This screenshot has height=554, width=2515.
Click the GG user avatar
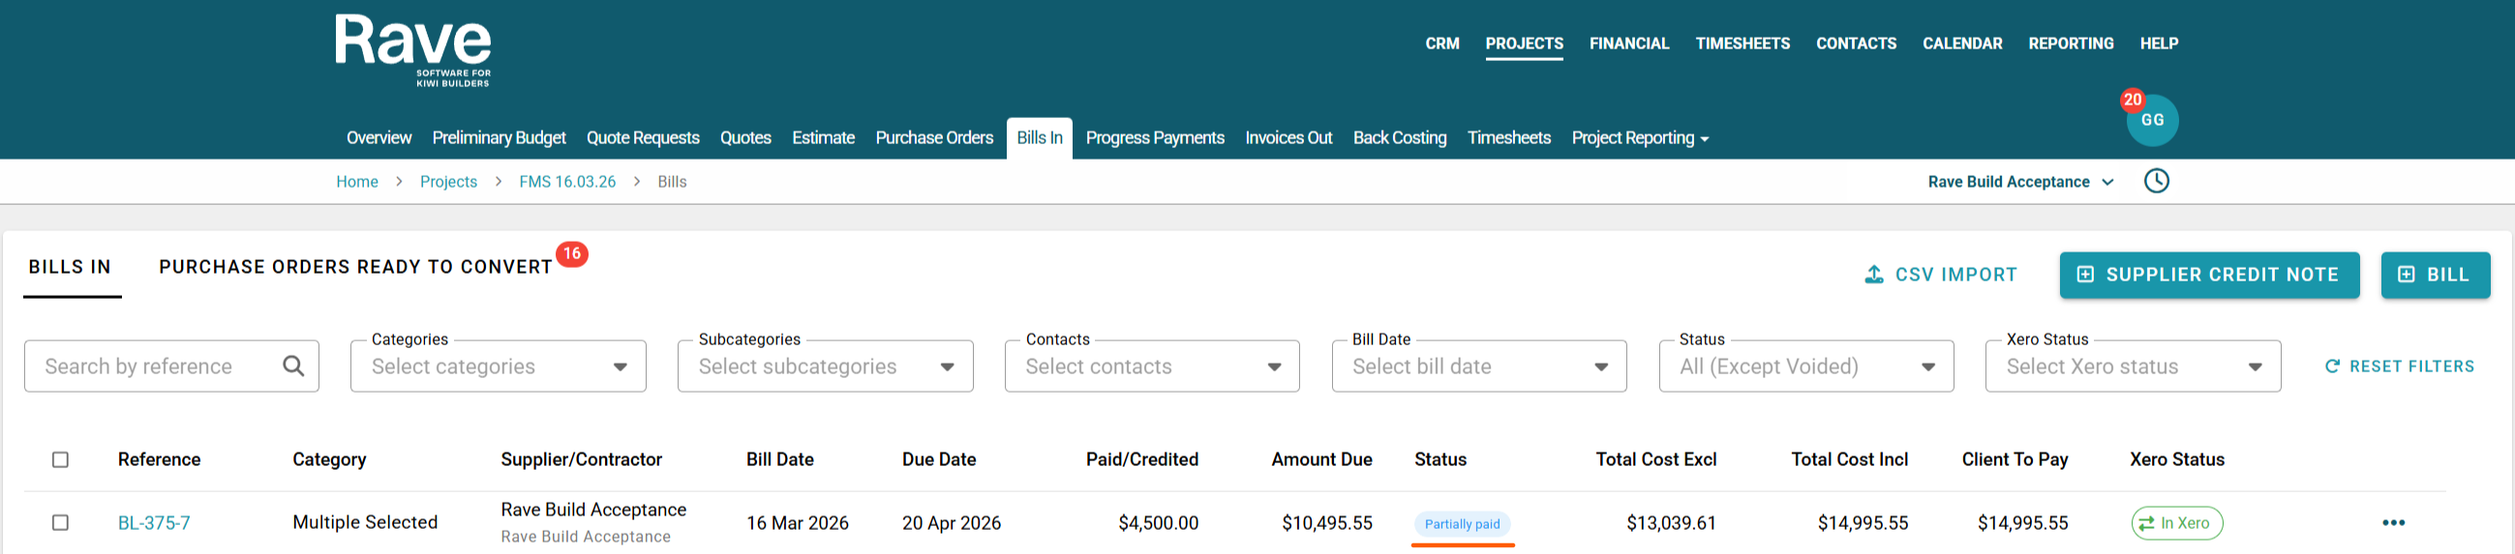coord(2152,120)
